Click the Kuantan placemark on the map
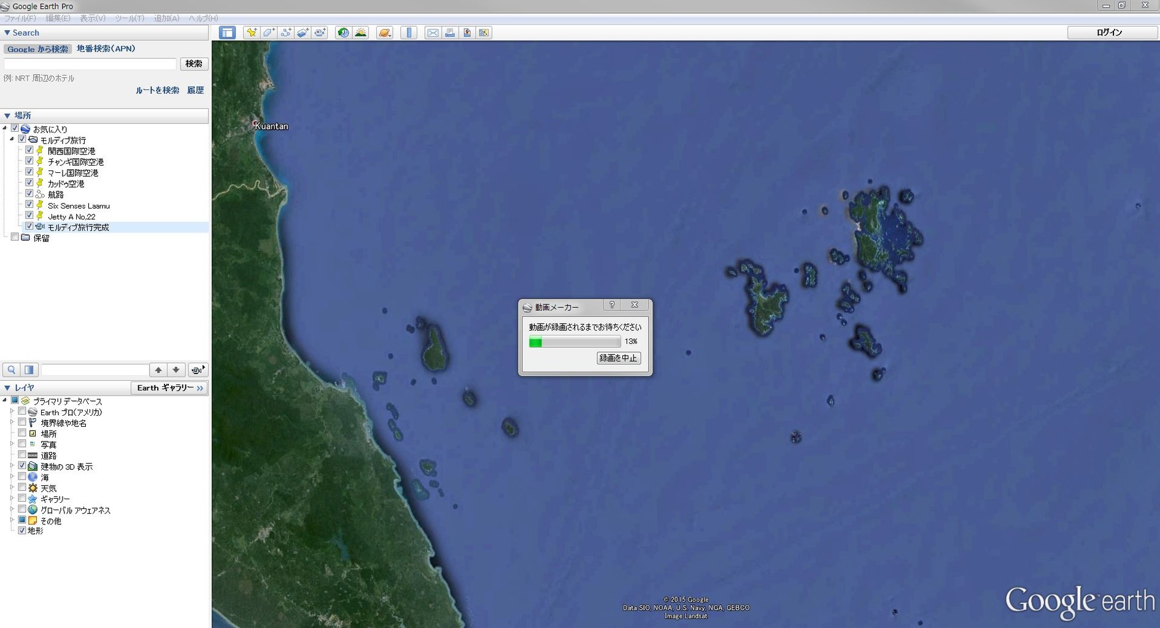 pos(256,124)
